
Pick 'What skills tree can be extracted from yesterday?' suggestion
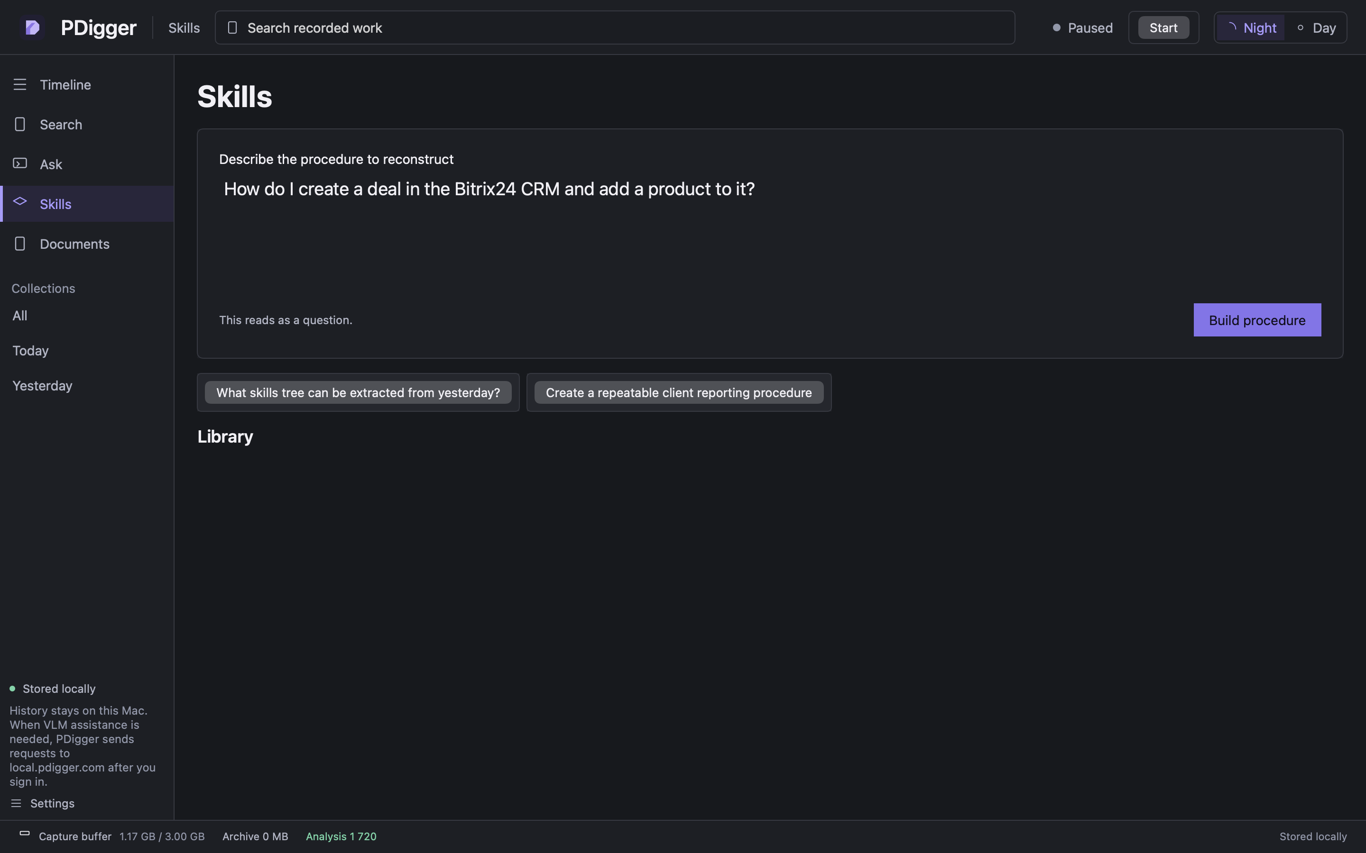pyautogui.click(x=358, y=393)
